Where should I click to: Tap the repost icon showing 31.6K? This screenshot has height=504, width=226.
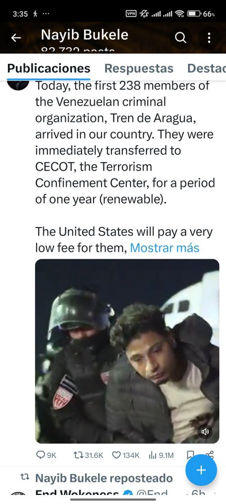[x=88, y=455]
